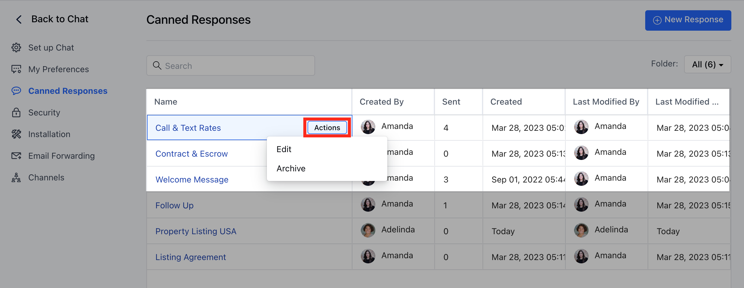Choose Archive from the Actions menu
Viewport: 744px width, 288px height.
tap(291, 168)
